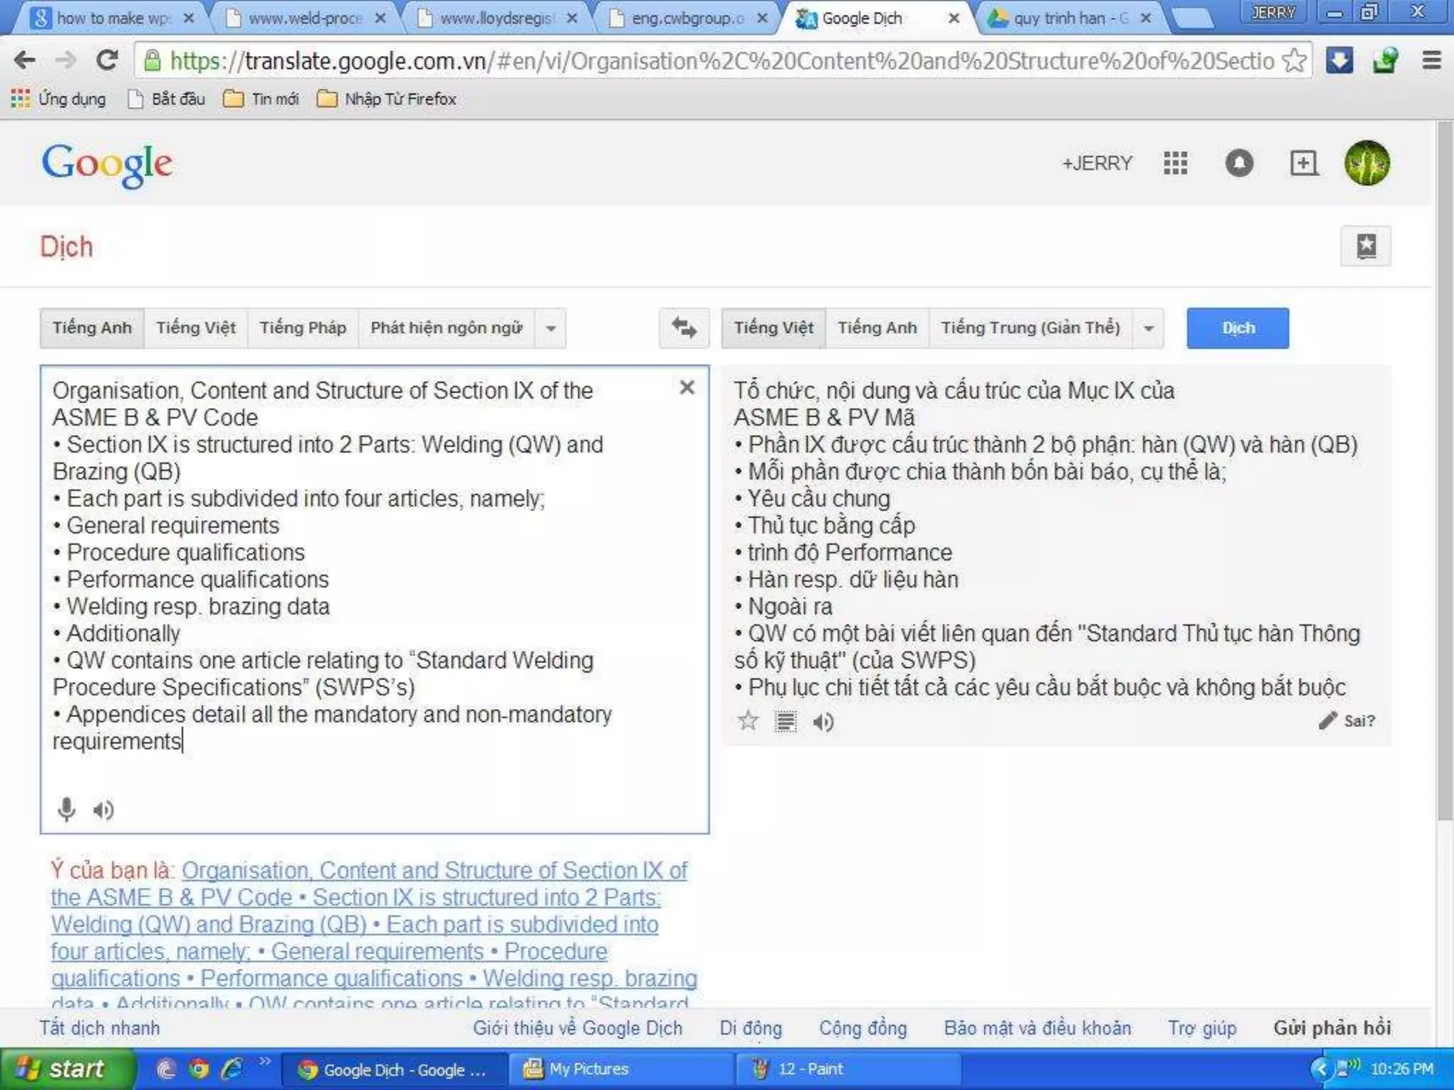This screenshot has width=1454, height=1090.
Task: Open Google notifications bell icon
Action: point(1239,163)
